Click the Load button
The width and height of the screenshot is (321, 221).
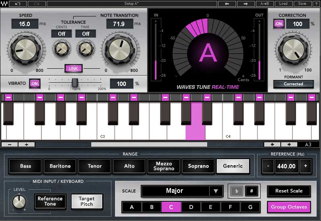click(x=283, y=4)
